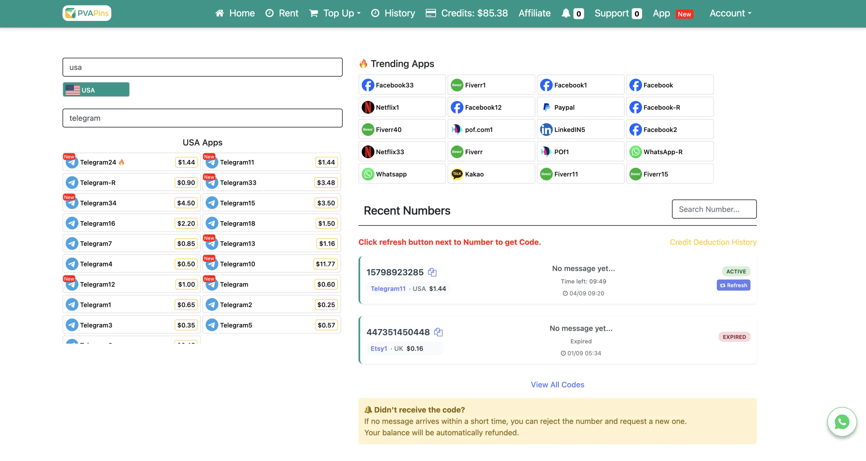
Task: Open Telegram11 link in recent number
Action: [388, 289]
